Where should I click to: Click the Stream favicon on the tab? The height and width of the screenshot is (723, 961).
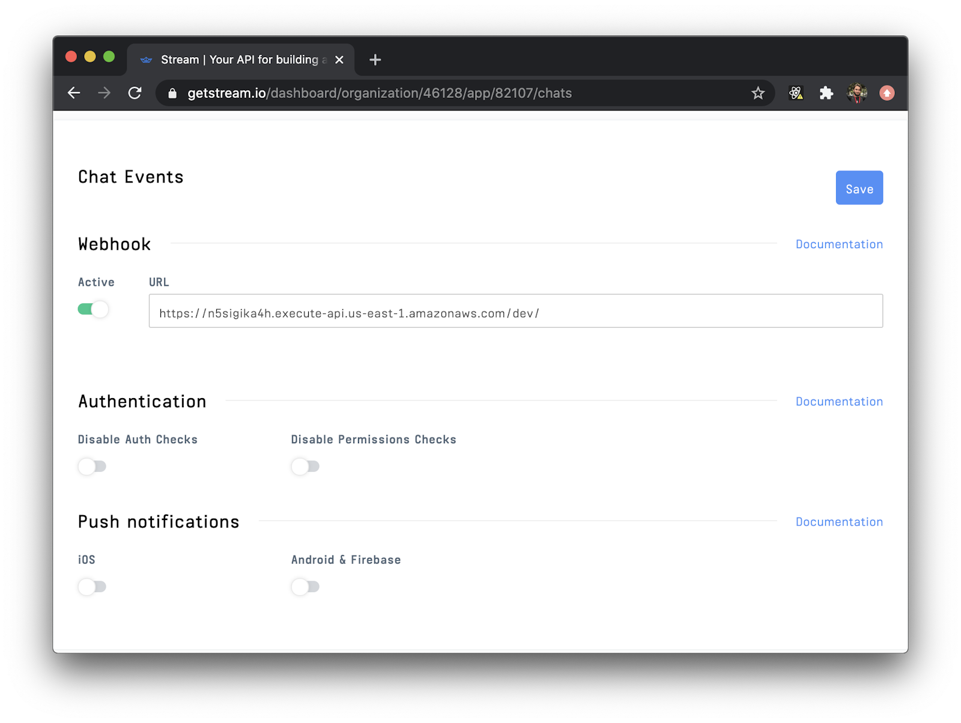146,59
